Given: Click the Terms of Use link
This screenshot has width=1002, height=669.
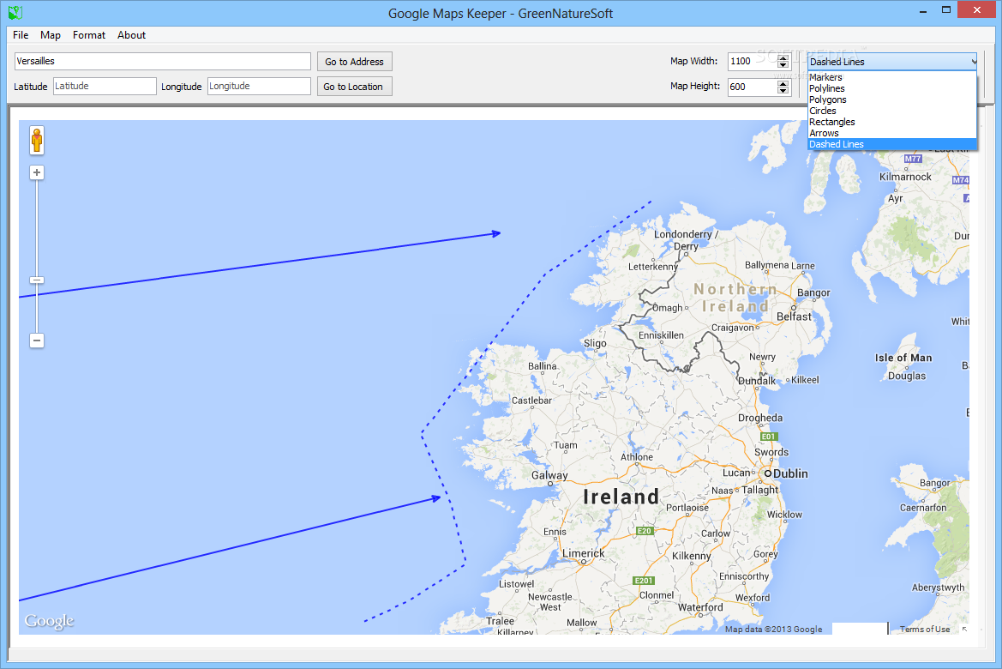Looking at the screenshot, I should coord(925,630).
